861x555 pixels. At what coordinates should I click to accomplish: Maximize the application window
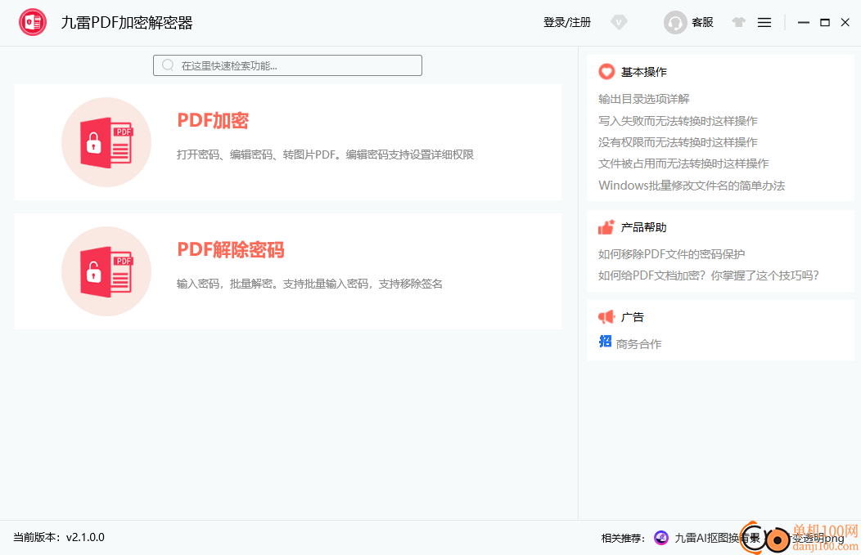825,23
